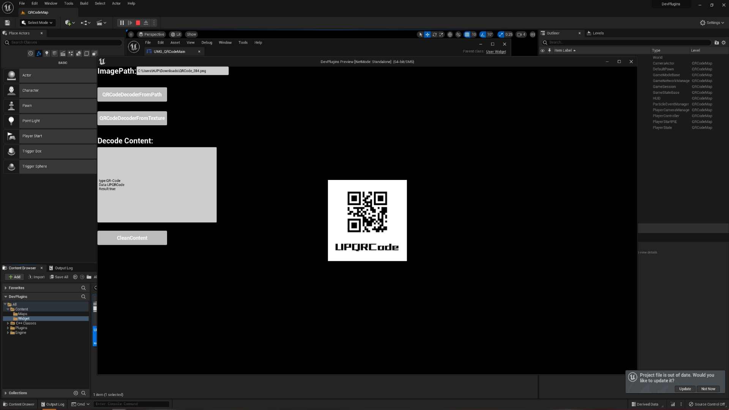
Task: Open the Cinematic category in Place Actors
Action: tap(63, 54)
